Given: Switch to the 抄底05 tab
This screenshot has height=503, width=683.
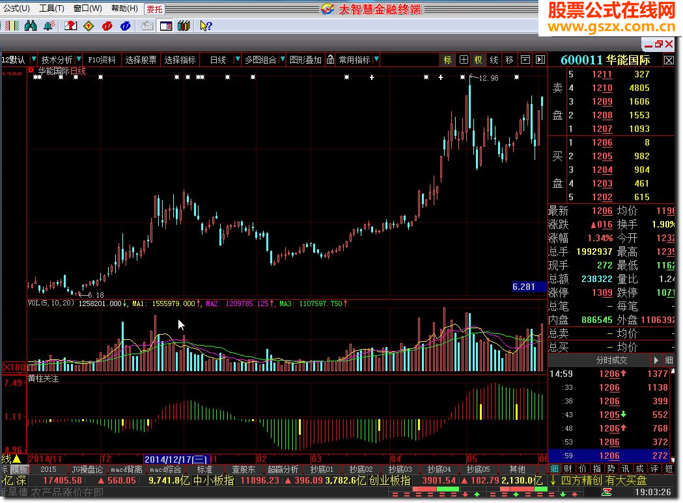Looking at the screenshot, I should (x=479, y=469).
